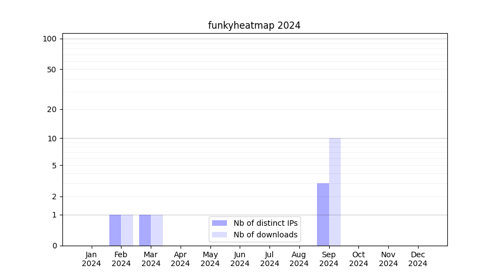497x276 pixels.
Task: Click the Jan 2024 x-axis label
Action: [x=91, y=259]
